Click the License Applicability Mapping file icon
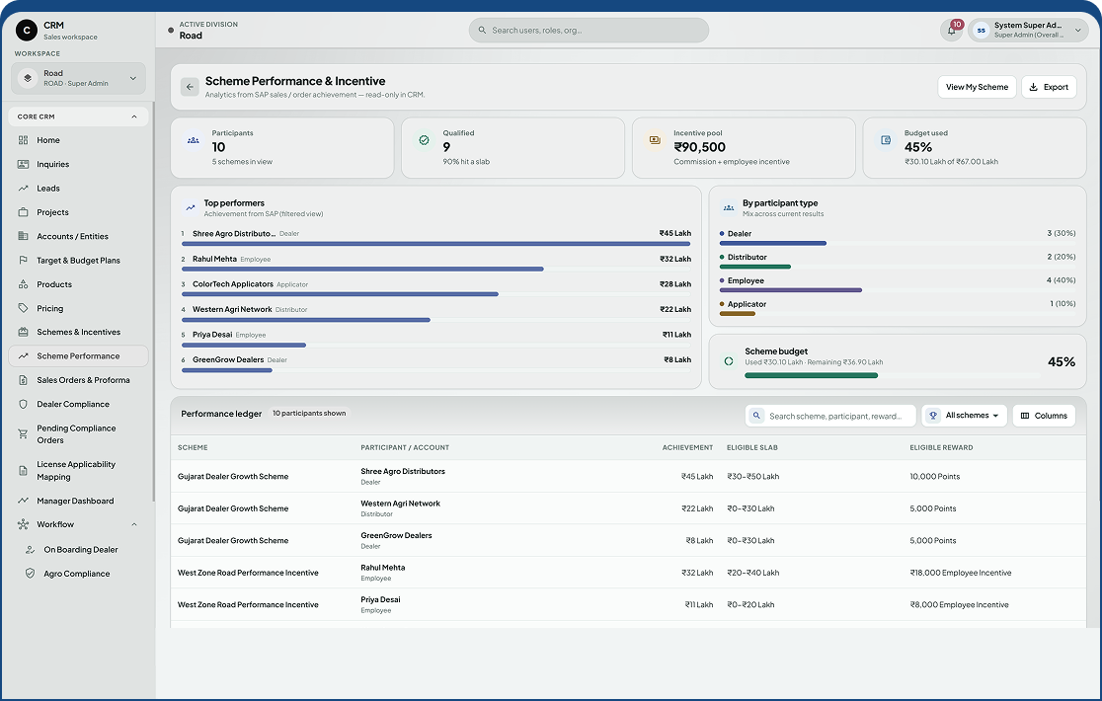This screenshot has width=1102, height=701. (23, 471)
